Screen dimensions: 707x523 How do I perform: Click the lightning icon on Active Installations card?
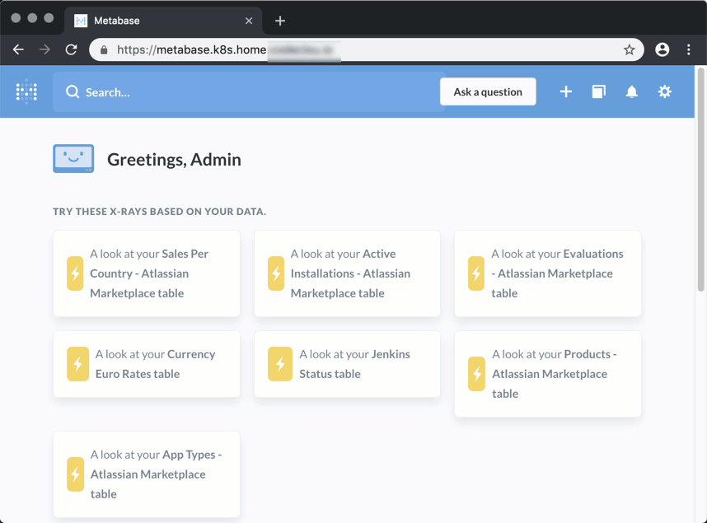(276, 273)
